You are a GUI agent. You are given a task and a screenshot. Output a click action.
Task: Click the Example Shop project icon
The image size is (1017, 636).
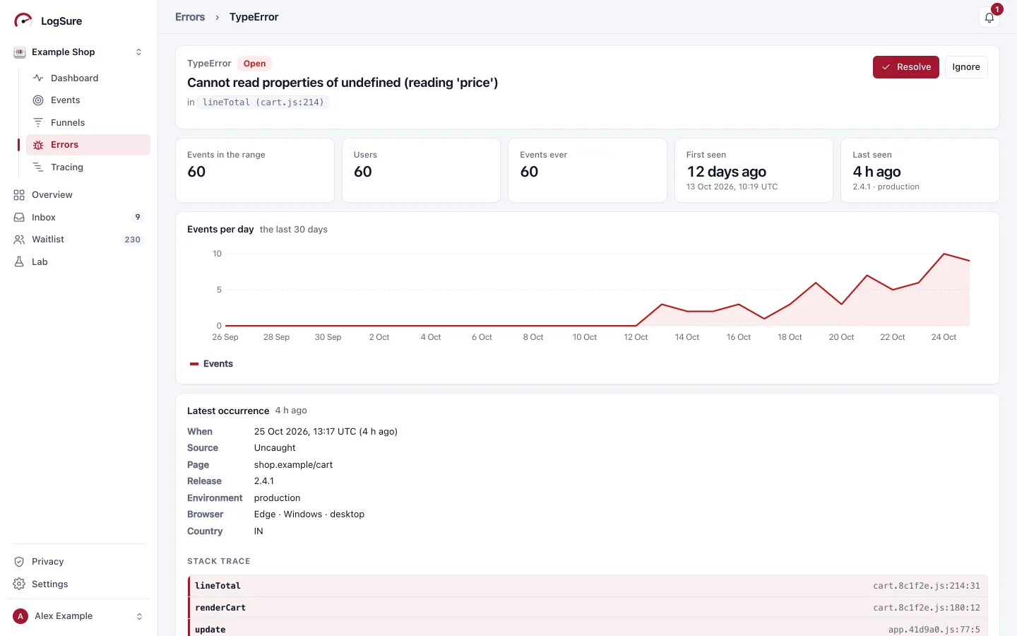20,52
